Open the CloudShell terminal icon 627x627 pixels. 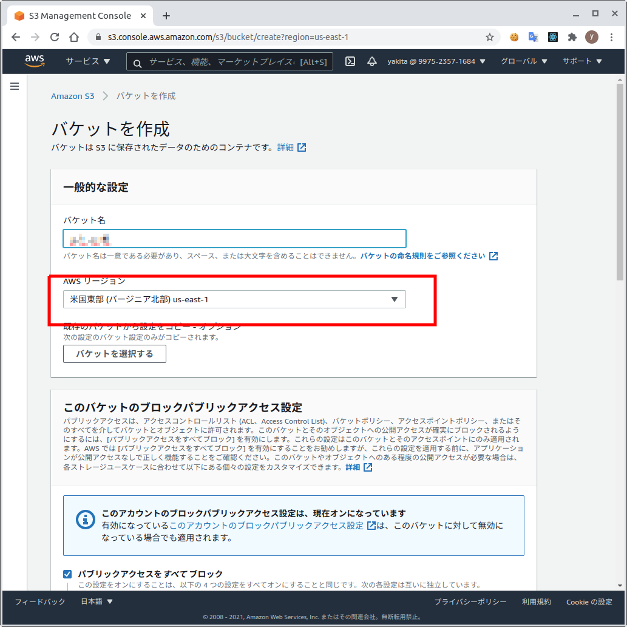click(x=350, y=61)
